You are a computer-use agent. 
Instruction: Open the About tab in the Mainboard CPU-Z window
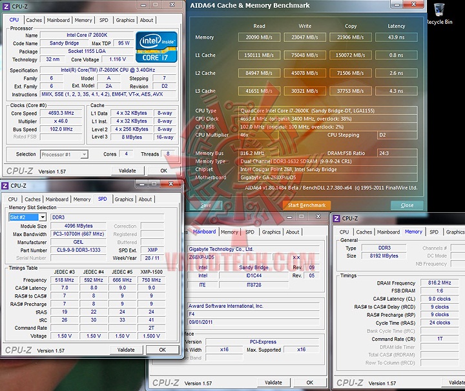pos(293,232)
